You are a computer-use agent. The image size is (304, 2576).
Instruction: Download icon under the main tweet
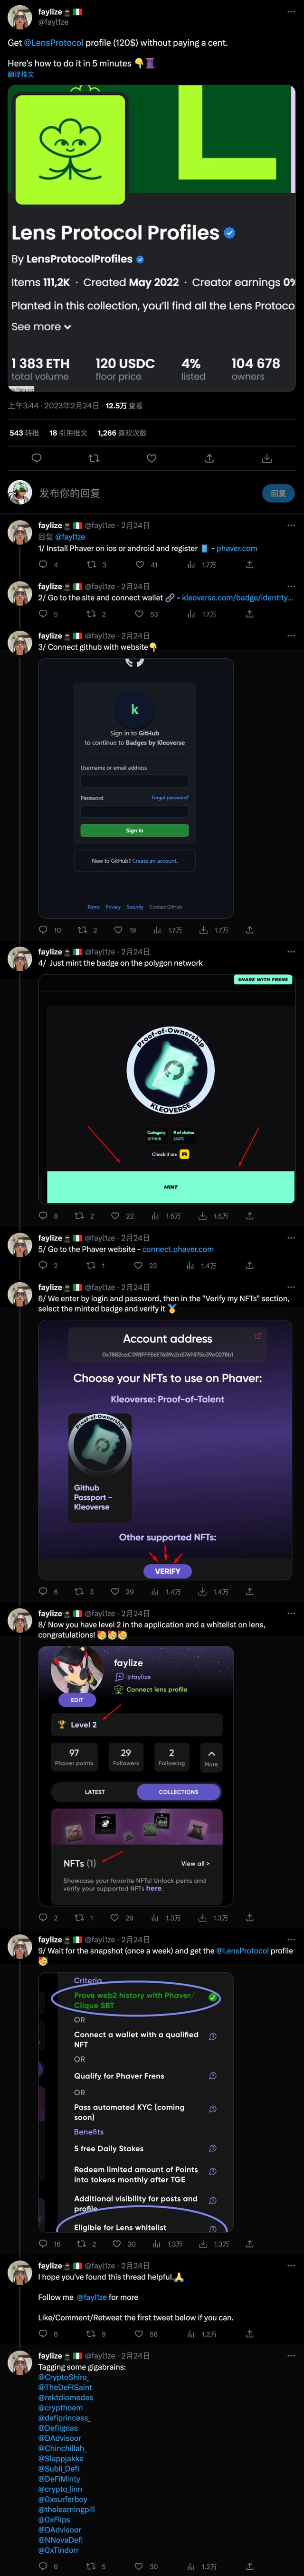[267, 458]
